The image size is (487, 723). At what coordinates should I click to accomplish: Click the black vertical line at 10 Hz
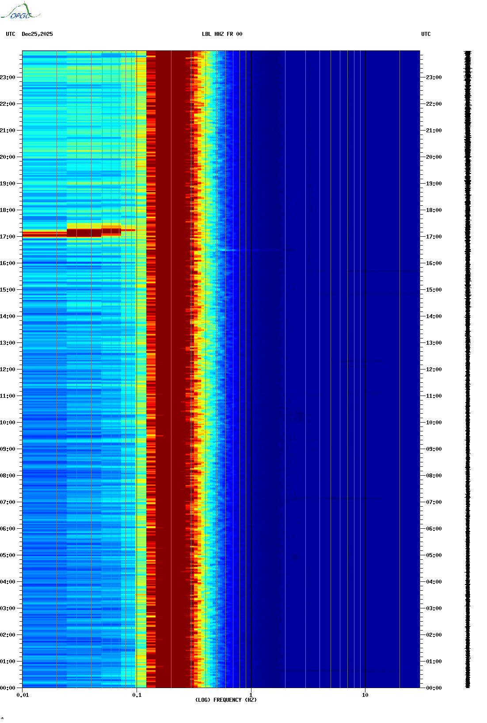pos(365,369)
